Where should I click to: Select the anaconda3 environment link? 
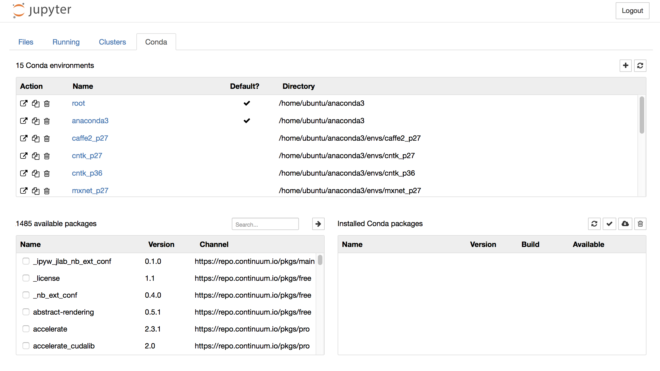pos(90,121)
